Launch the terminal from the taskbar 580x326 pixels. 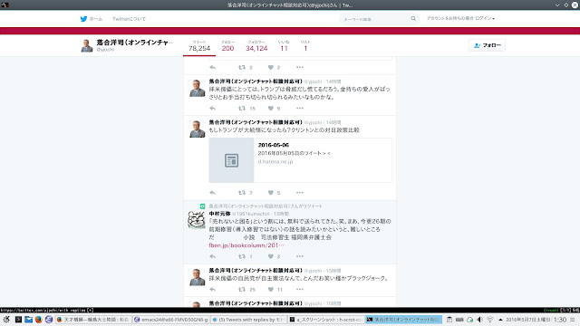pyautogui.click(x=18, y=320)
